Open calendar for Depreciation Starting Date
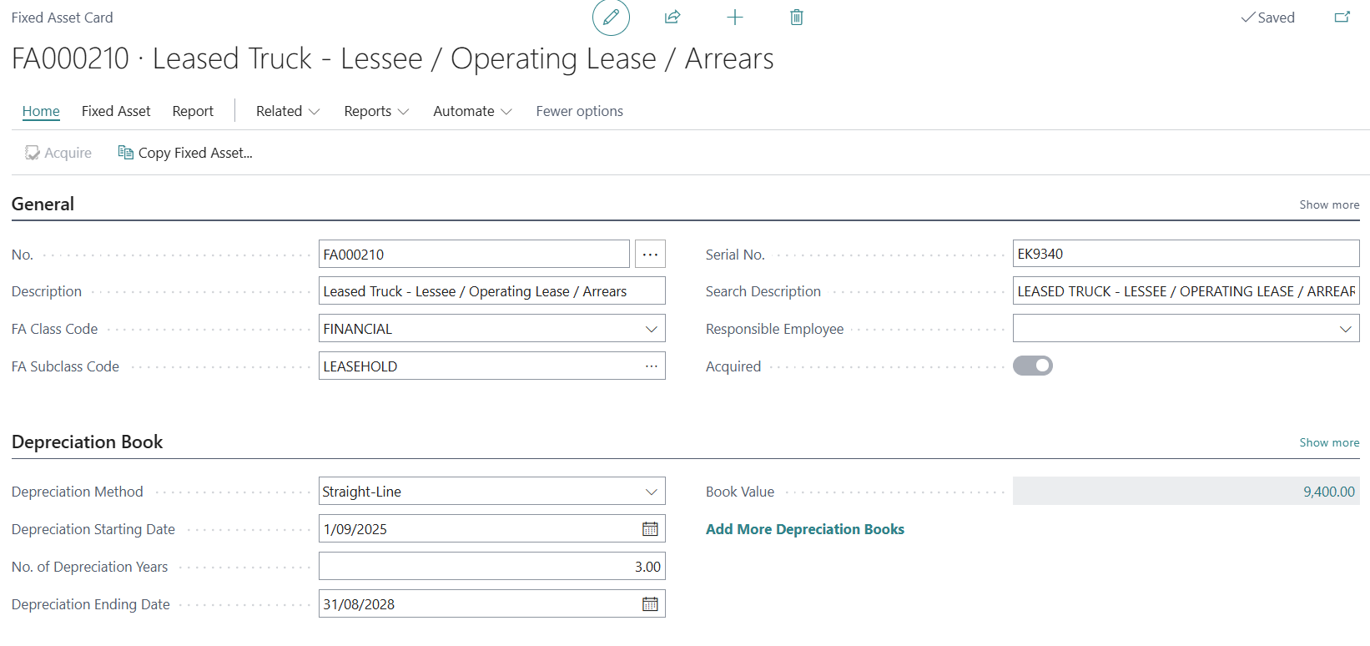The width and height of the screenshot is (1370, 646). [x=650, y=529]
